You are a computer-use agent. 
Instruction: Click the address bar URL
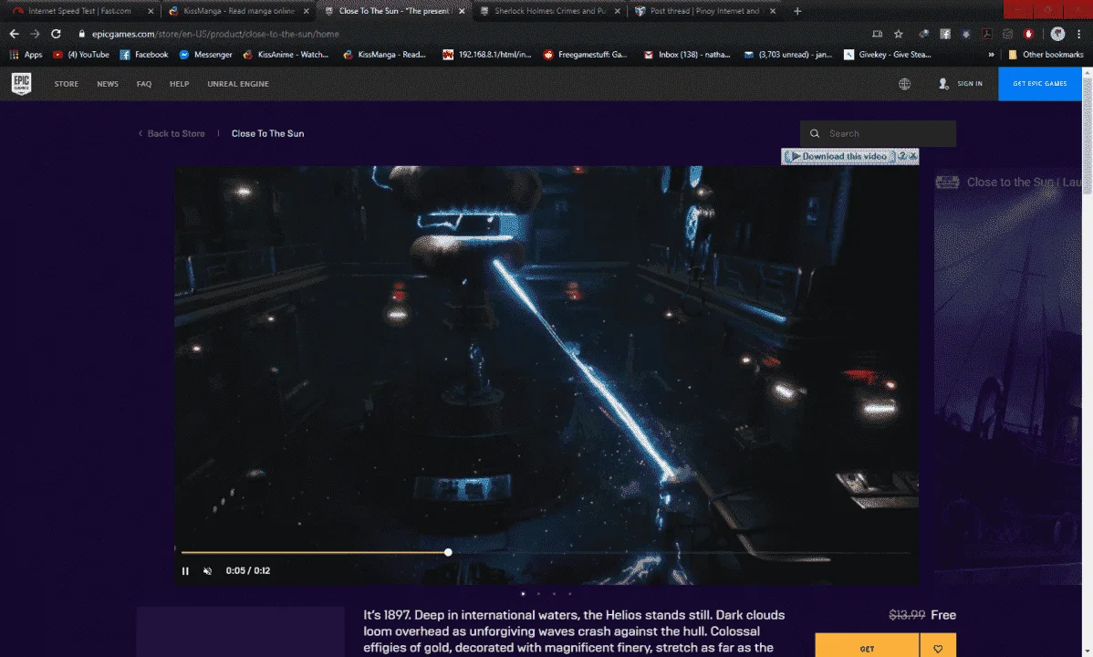pos(215,34)
